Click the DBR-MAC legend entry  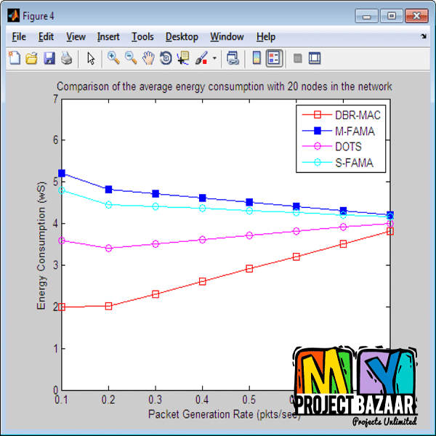[357, 115]
